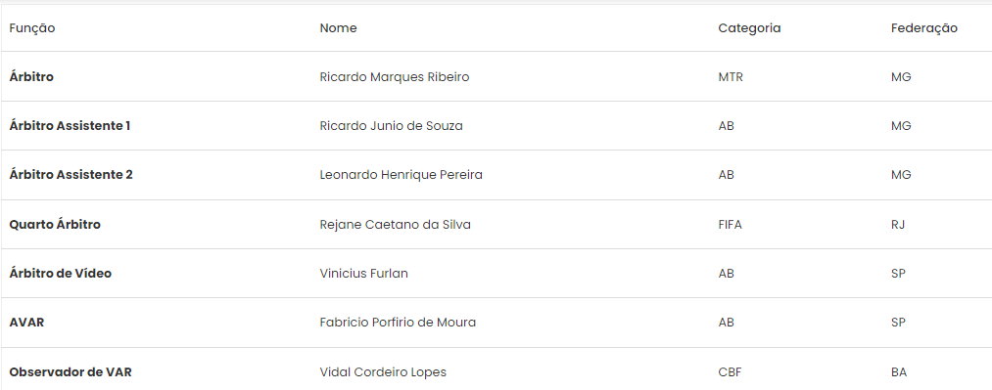Select the AVAR row label
Viewport: 992px width, 390px height.
(26, 323)
